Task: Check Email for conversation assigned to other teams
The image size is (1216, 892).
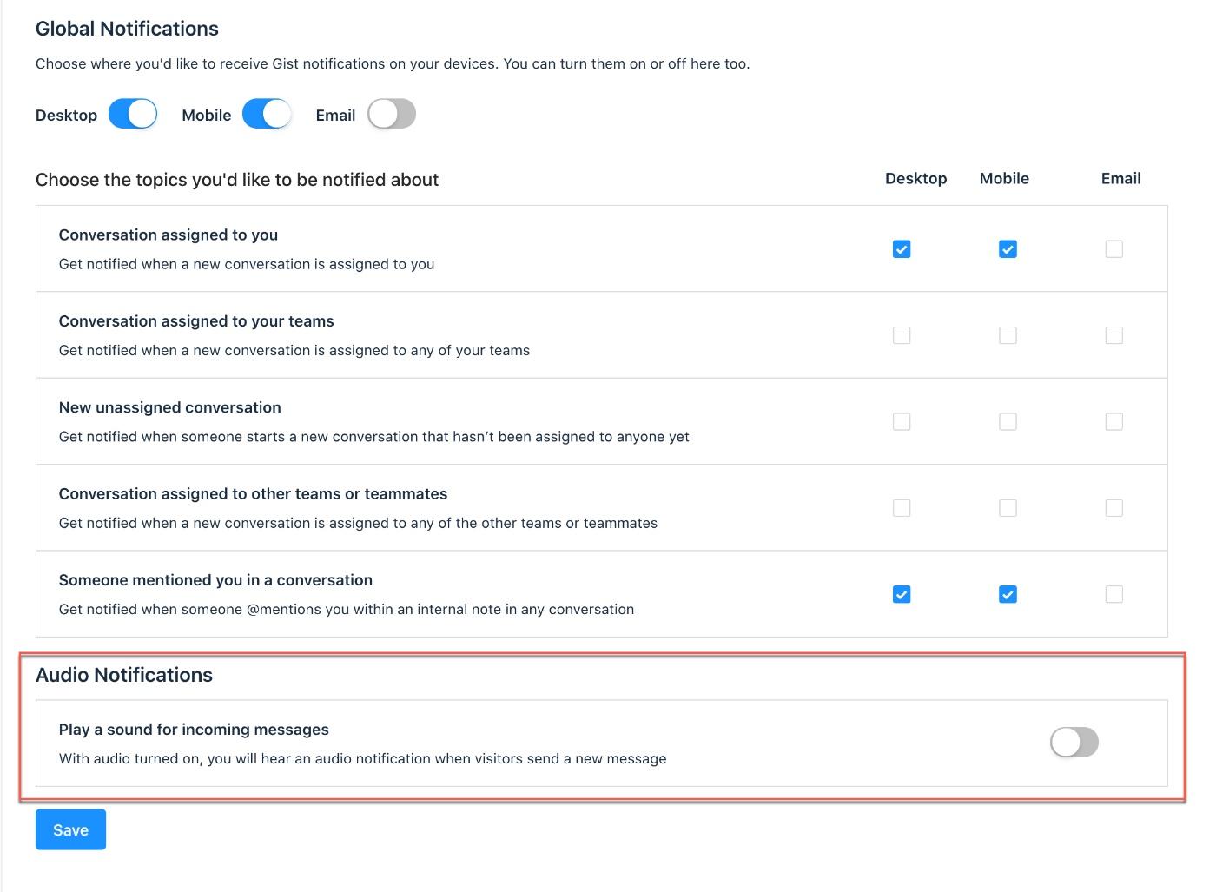Action: pyautogui.click(x=1114, y=508)
